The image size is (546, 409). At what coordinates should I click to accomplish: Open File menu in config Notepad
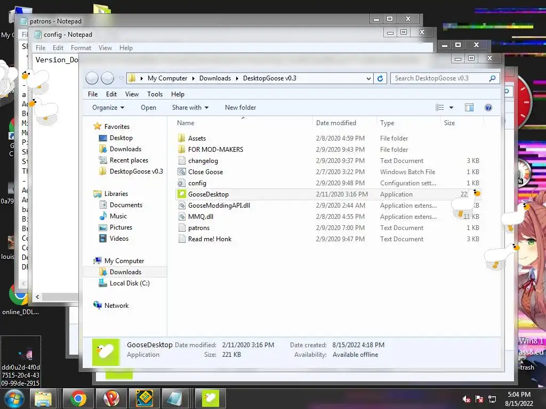41,48
